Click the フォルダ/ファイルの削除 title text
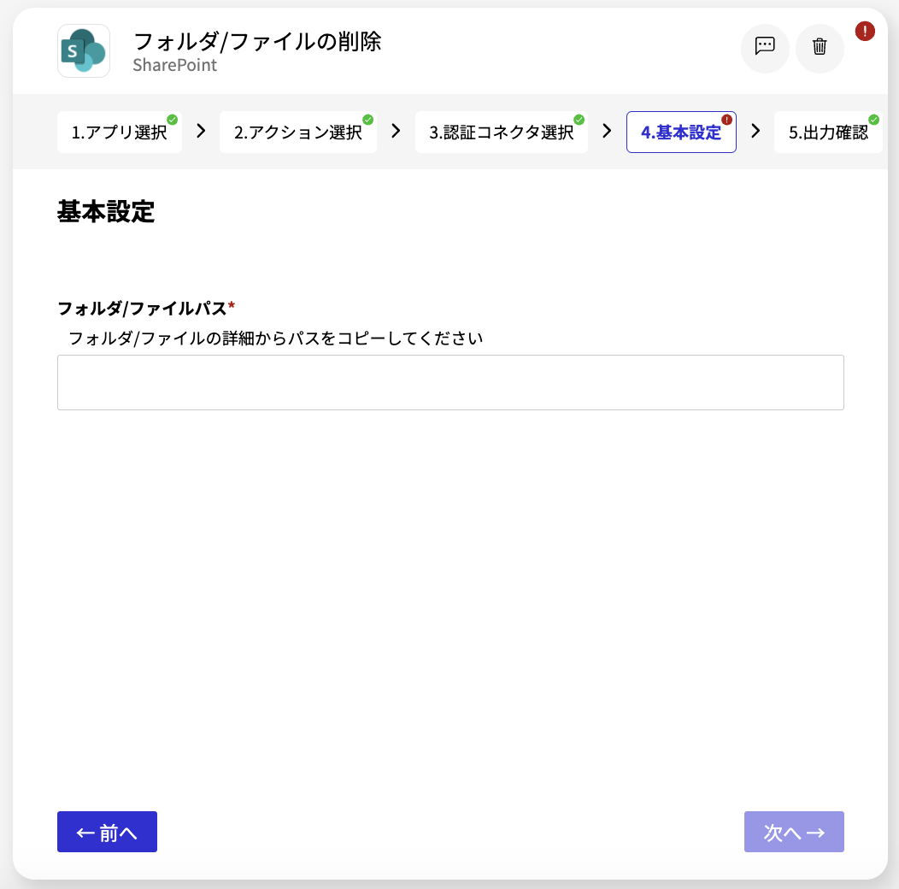The height and width of the screenshot is (889, 899). pos(257,41)
